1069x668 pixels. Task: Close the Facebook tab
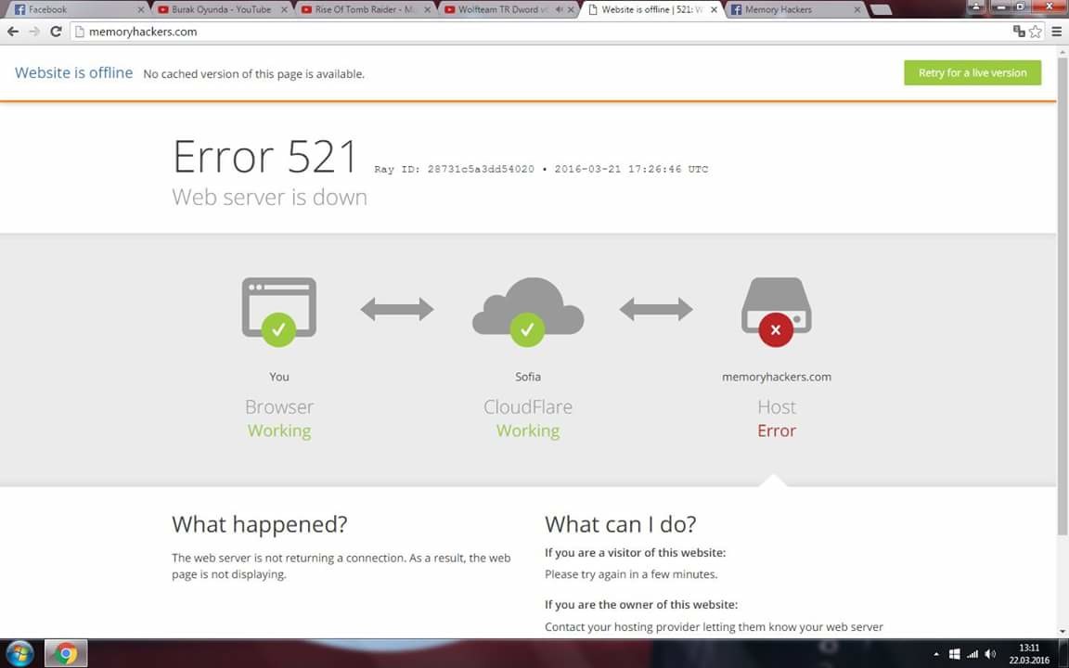141,10
